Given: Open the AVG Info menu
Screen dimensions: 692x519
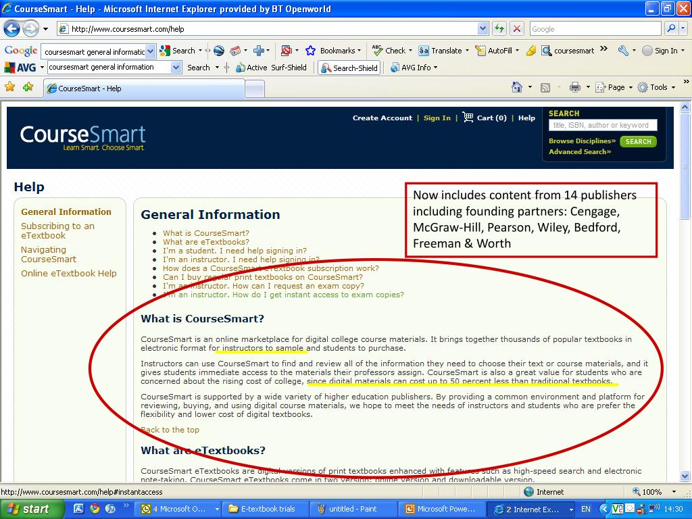Looking at the screenshot, I should tap(414, 68).
